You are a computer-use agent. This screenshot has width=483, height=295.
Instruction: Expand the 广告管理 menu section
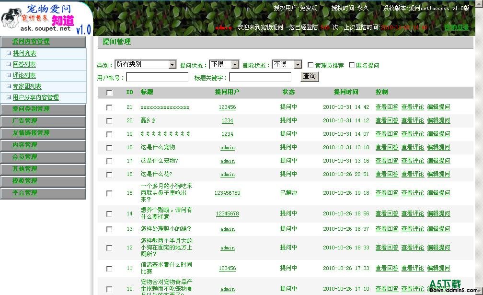[x=43, y=121]
